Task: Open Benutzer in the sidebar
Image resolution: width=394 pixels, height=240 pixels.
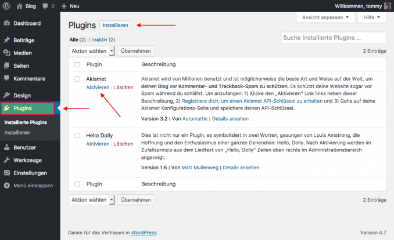Action: click(x=24, y=147)
